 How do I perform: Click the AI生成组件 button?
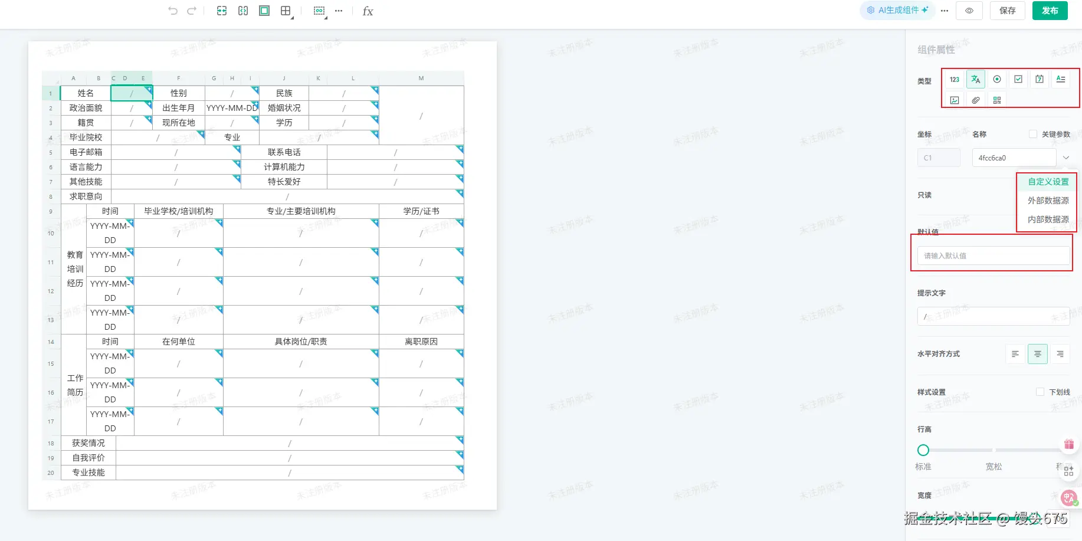[897, 10]
